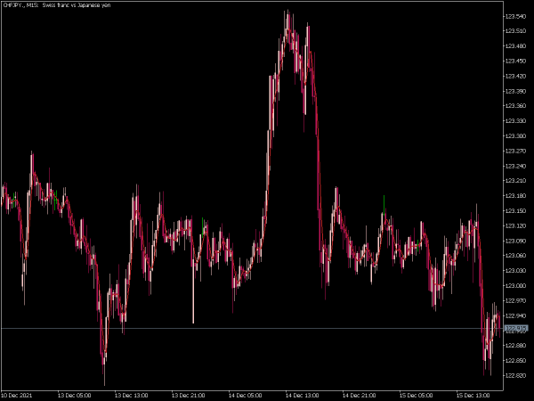The image size is (534, 401).
Task: Select the 123.510 price axis label
Action: pos(515,31)
